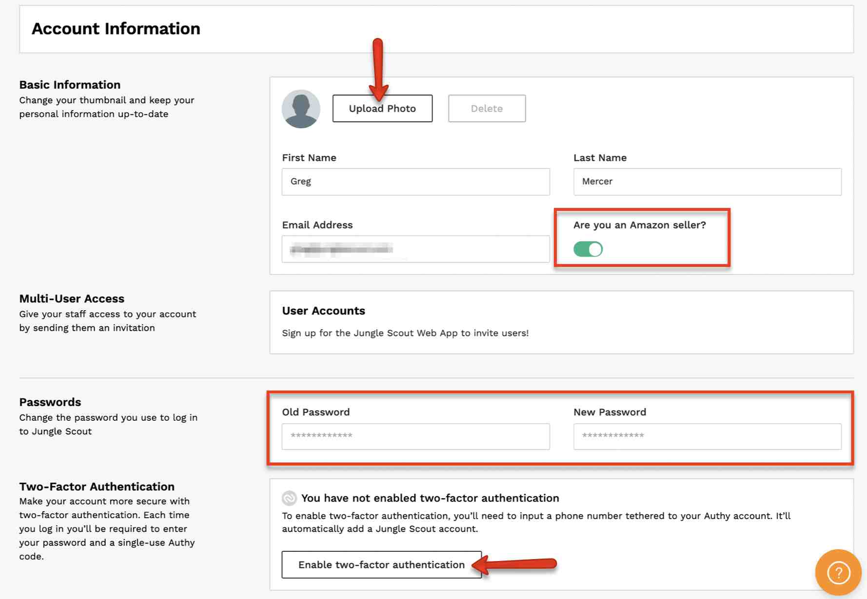Viewport: 867px width, 599px height.
Task: Click the Delete photo button
Action: pyautogui.click(x=487, y=109)
